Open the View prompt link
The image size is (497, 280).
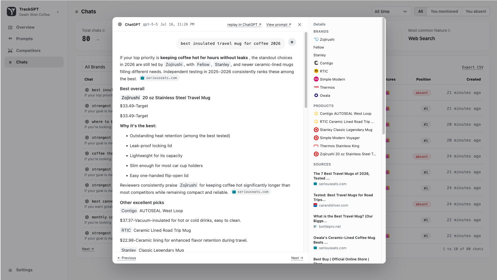[x=279, y=25]
